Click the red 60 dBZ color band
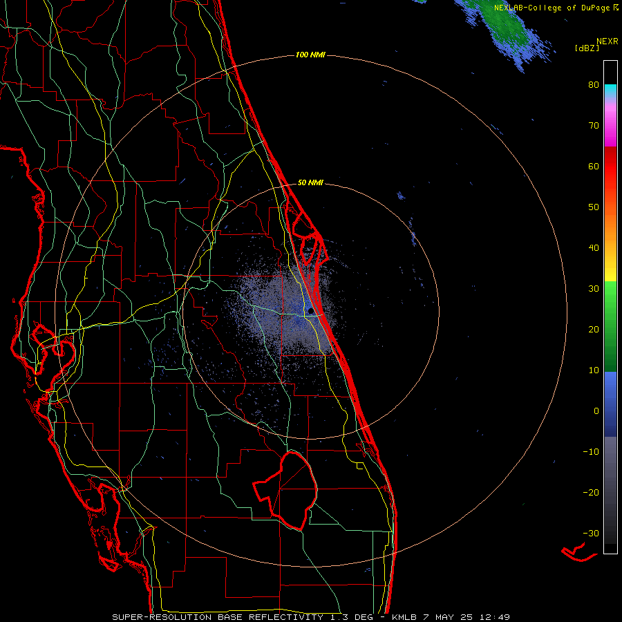The image size is (622, 622). point(610,167)
